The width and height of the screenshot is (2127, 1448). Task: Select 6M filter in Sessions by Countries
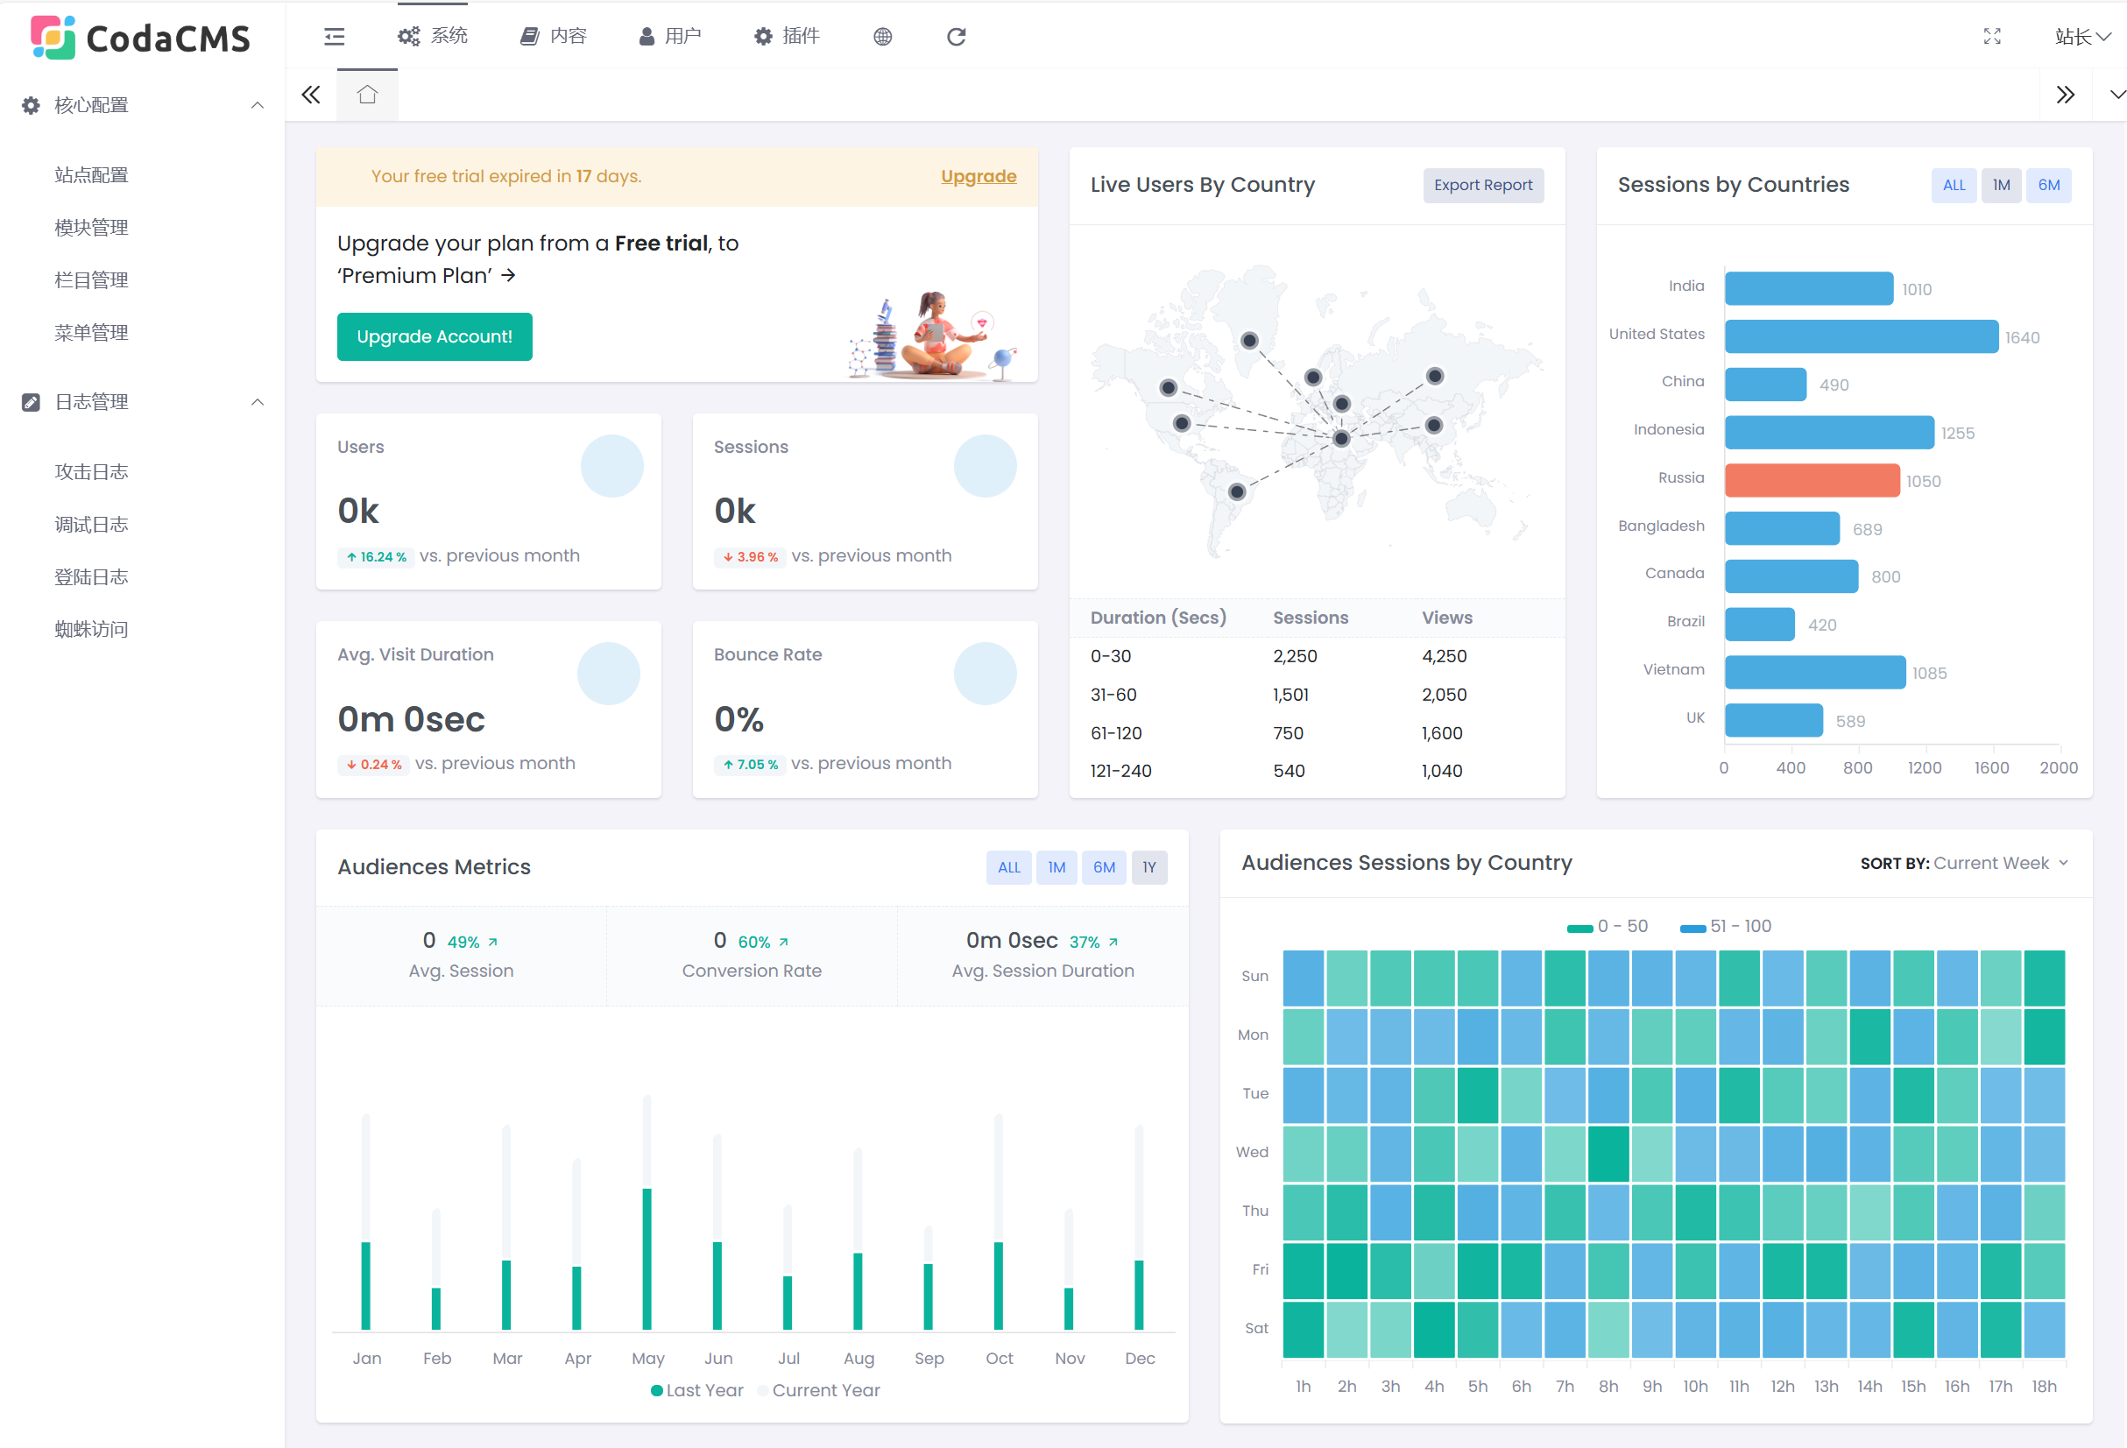click(x=2048, y=185)
